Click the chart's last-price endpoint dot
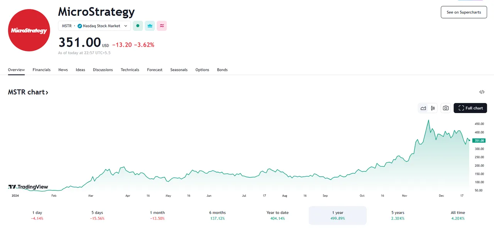This screenshot has width=494, height=228. [x=469, y=140]
